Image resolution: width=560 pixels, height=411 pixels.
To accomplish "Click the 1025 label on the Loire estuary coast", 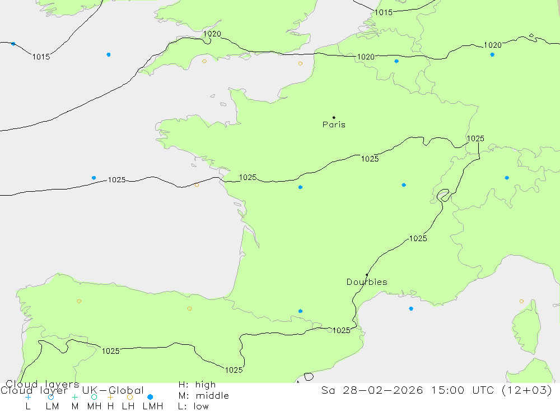I will click(x=248, y=177).
